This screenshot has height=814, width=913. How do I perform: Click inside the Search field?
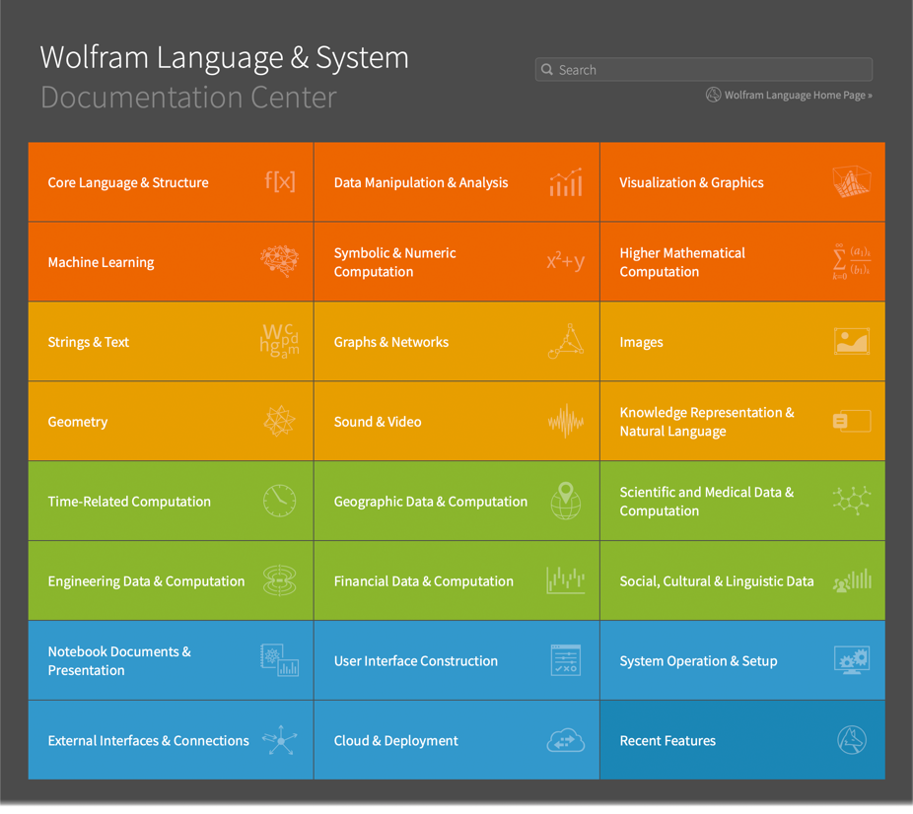click(704, 69)
